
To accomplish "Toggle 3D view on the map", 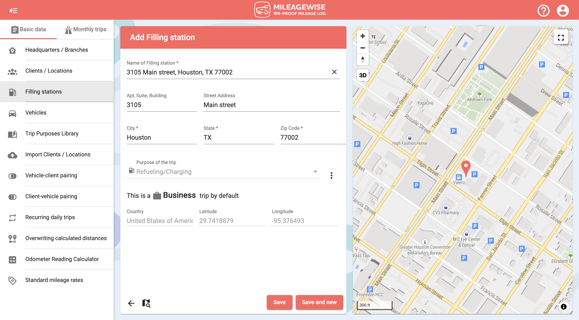I will coord(362,75).
